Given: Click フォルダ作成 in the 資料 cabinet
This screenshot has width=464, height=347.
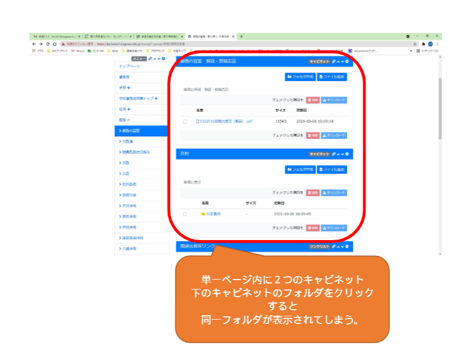Looking at the screenshot, I should 300,169.
